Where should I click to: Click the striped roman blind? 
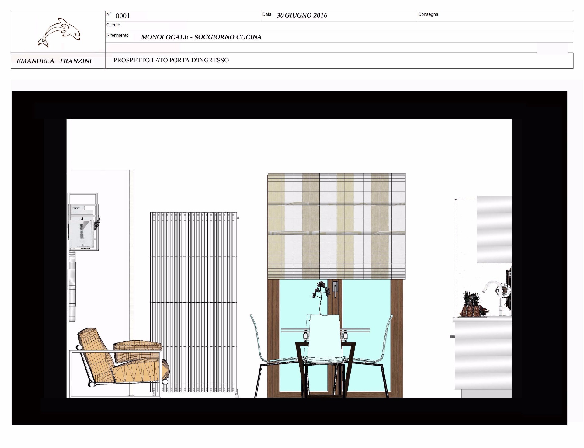[336, 226]
